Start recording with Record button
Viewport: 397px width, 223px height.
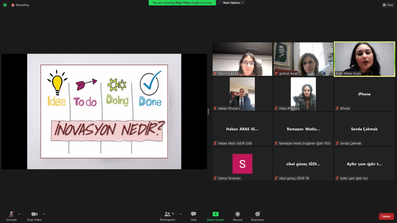238,216
